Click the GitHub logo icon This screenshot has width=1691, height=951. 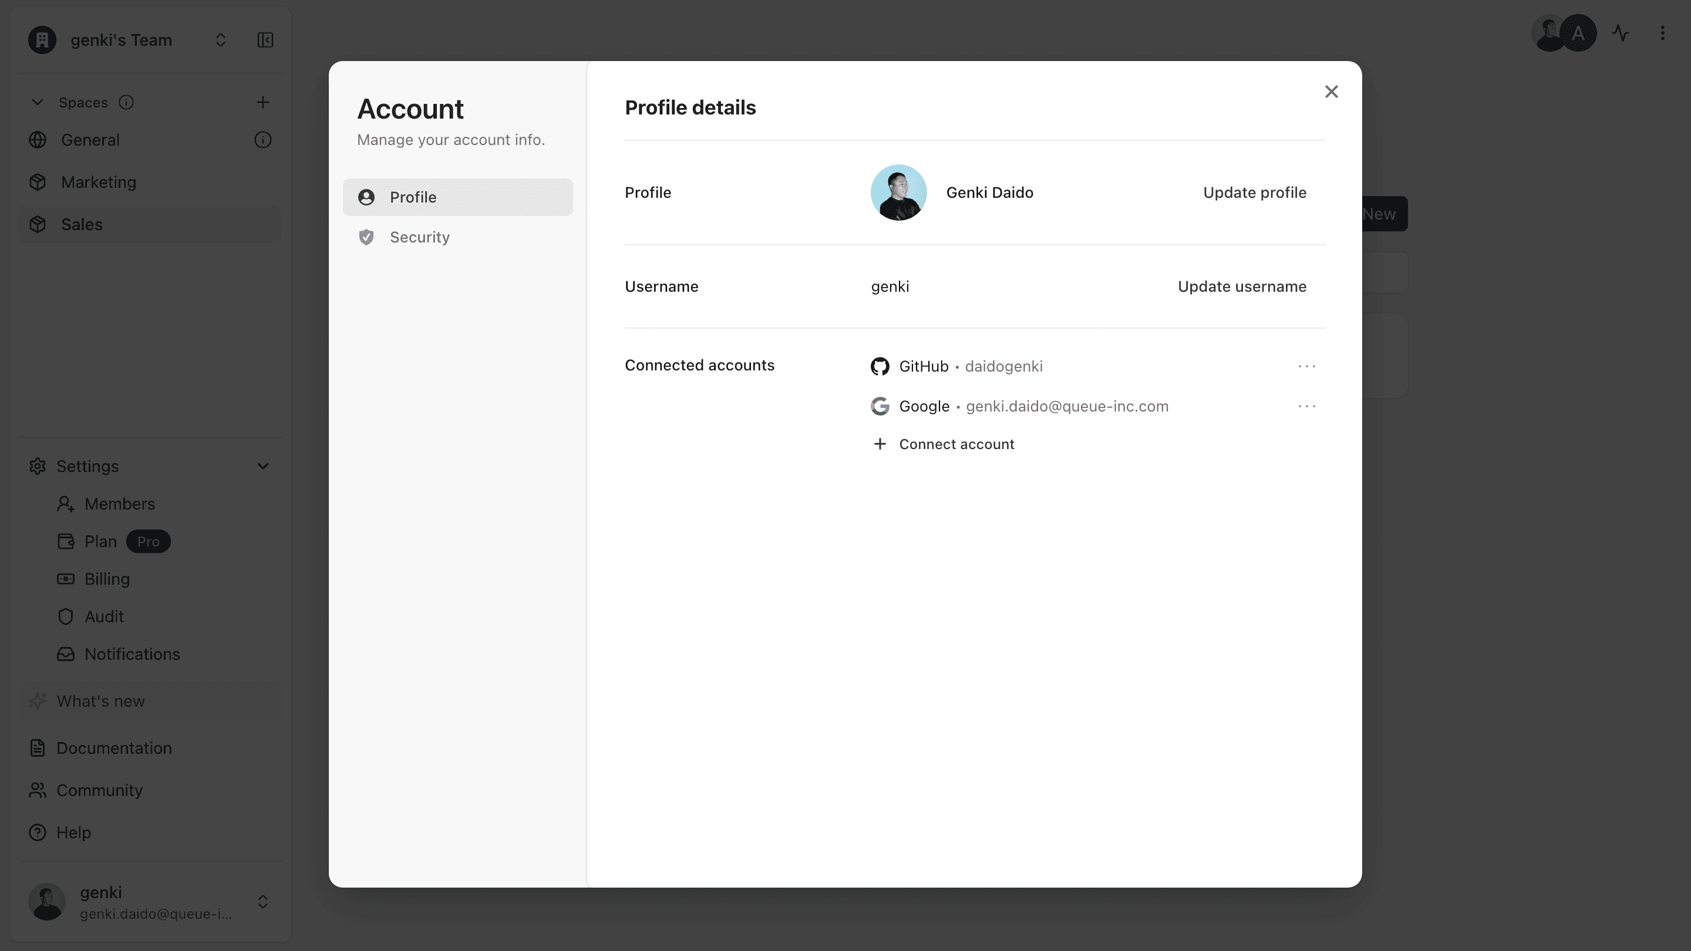(x=880, y=366)
